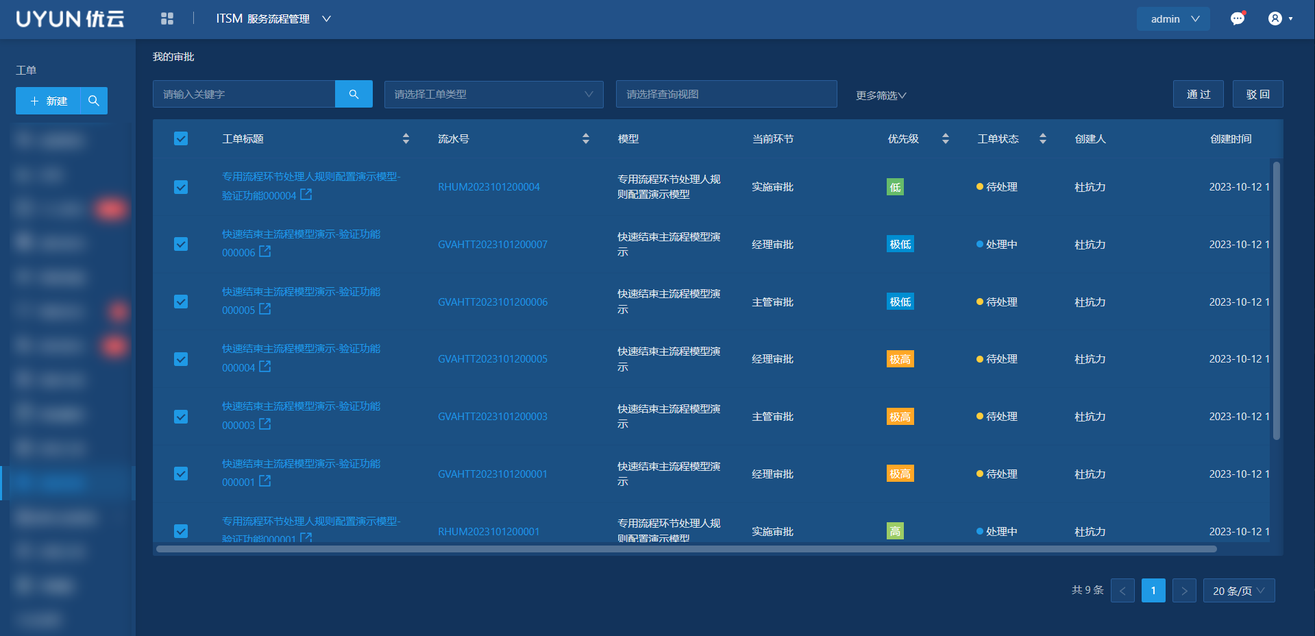1315x636 pixels.
Task: Open serial number GVAHTT2023101200007
Action: point(493,245)
